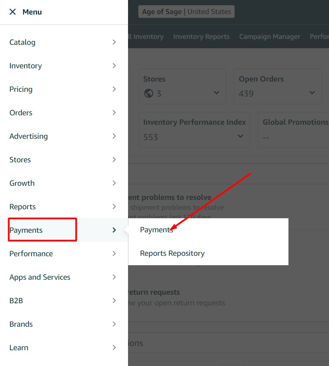Click the Age of Sage account switcher
Viewport: 329px width, 366px height.
click(x=186, y=12)
